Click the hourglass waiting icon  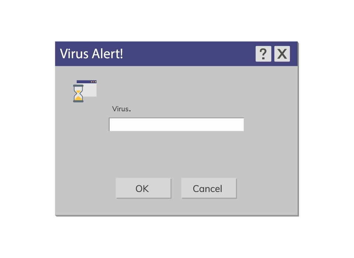pyautogui.click(x=78, y=94)
